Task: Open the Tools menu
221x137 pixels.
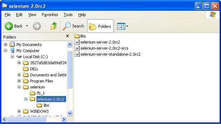Action: point(68,15)
